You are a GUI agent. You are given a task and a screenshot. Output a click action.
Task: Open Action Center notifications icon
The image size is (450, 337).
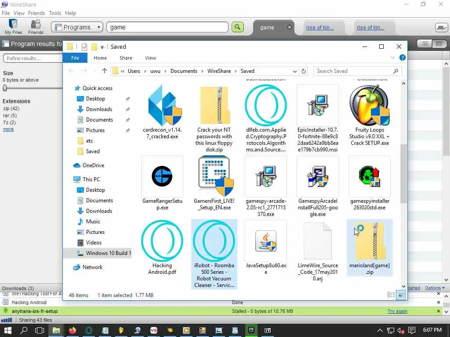point(411,330)
